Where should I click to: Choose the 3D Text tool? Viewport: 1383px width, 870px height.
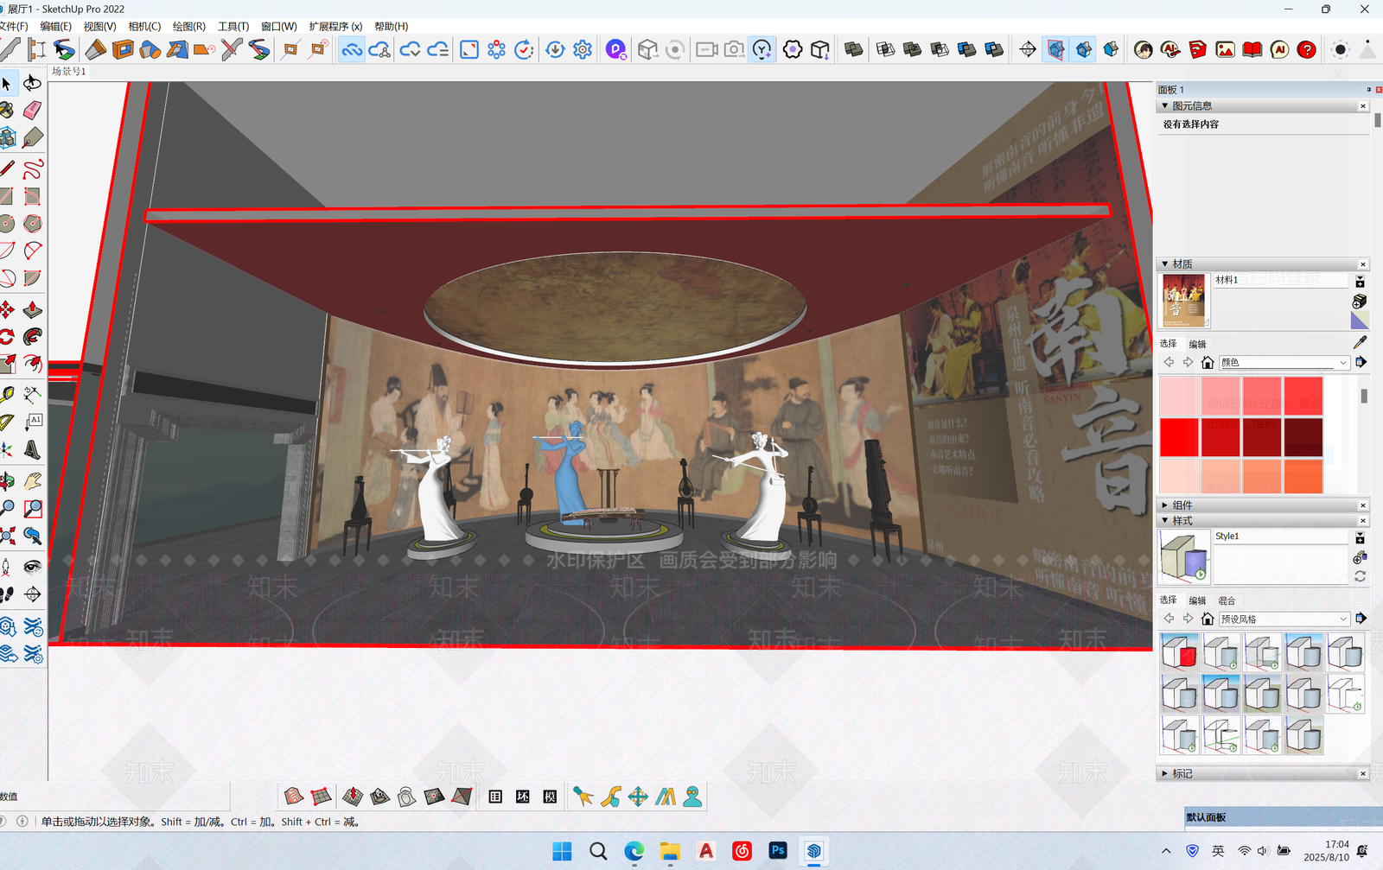click(x=32, y=450)
